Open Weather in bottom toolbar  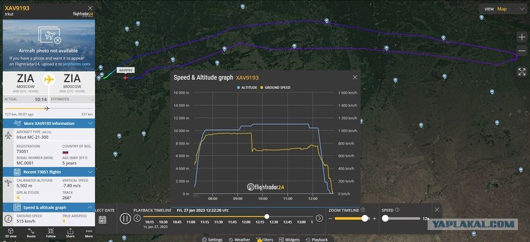(240, 240)
